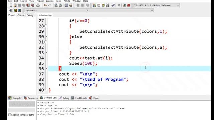Click the New file toolbar icon

(11, 5)
